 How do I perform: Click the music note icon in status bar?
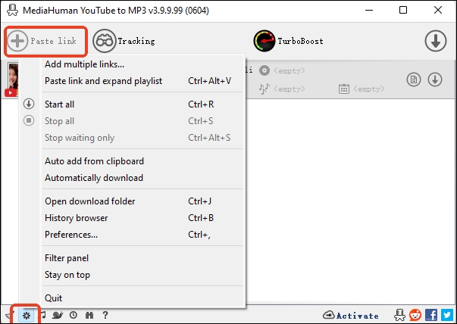click(43, 315)
